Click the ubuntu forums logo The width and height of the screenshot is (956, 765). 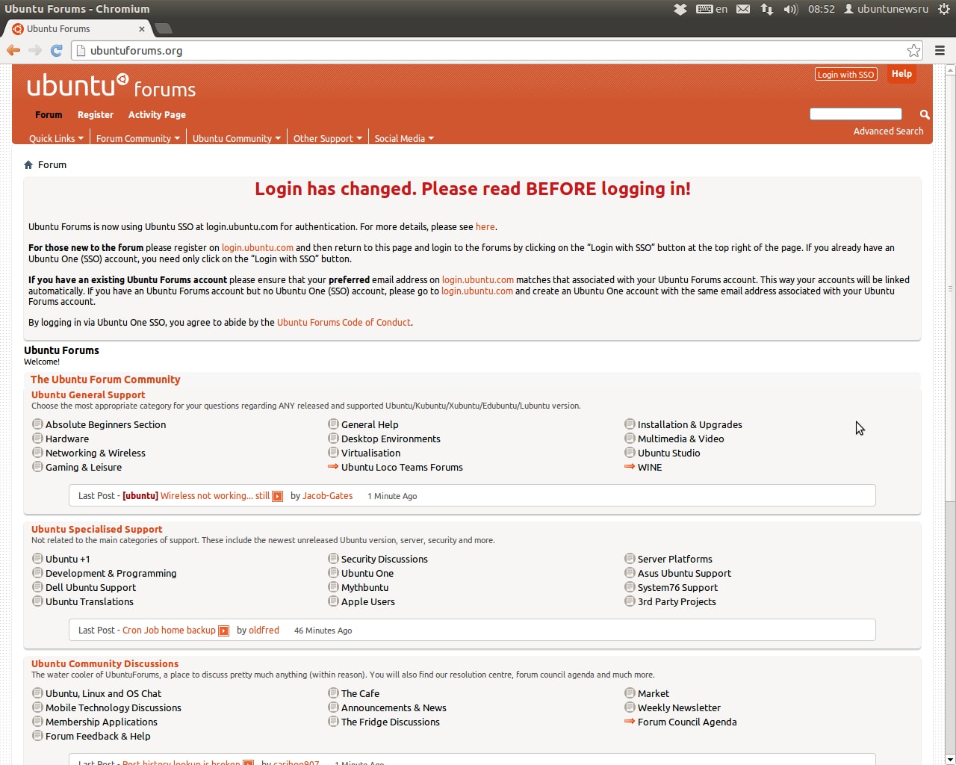(111, 86)
